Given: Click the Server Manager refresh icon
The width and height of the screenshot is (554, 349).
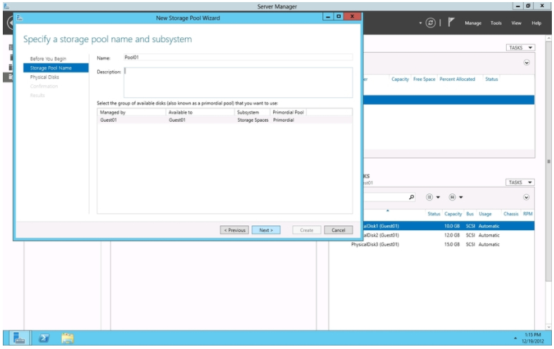Looking at the screenshot, I should pyautogui.click(x=430, y=23).
